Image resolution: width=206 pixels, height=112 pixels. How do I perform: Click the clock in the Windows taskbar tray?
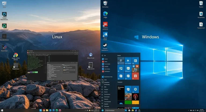pyautogui.click(x=202, y=110)
